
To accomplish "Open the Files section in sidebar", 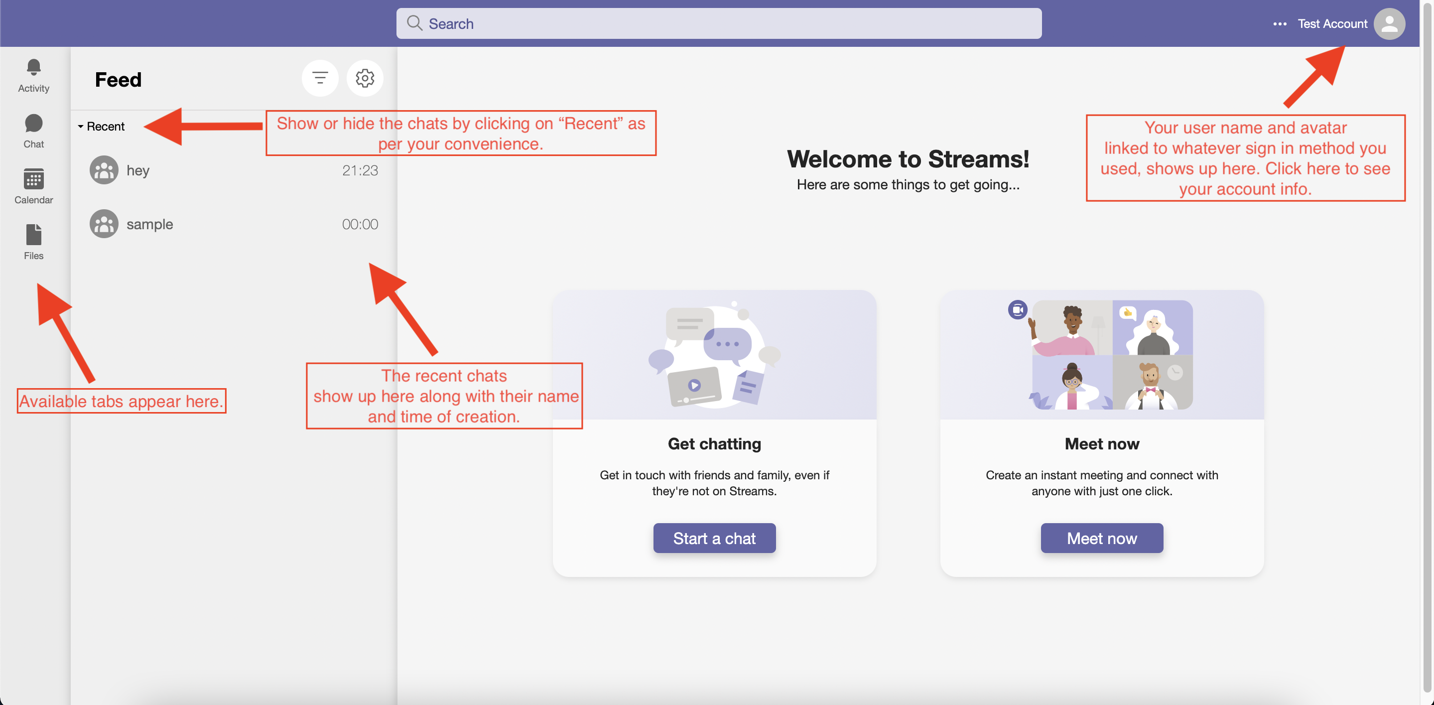I will pos(33,241).
